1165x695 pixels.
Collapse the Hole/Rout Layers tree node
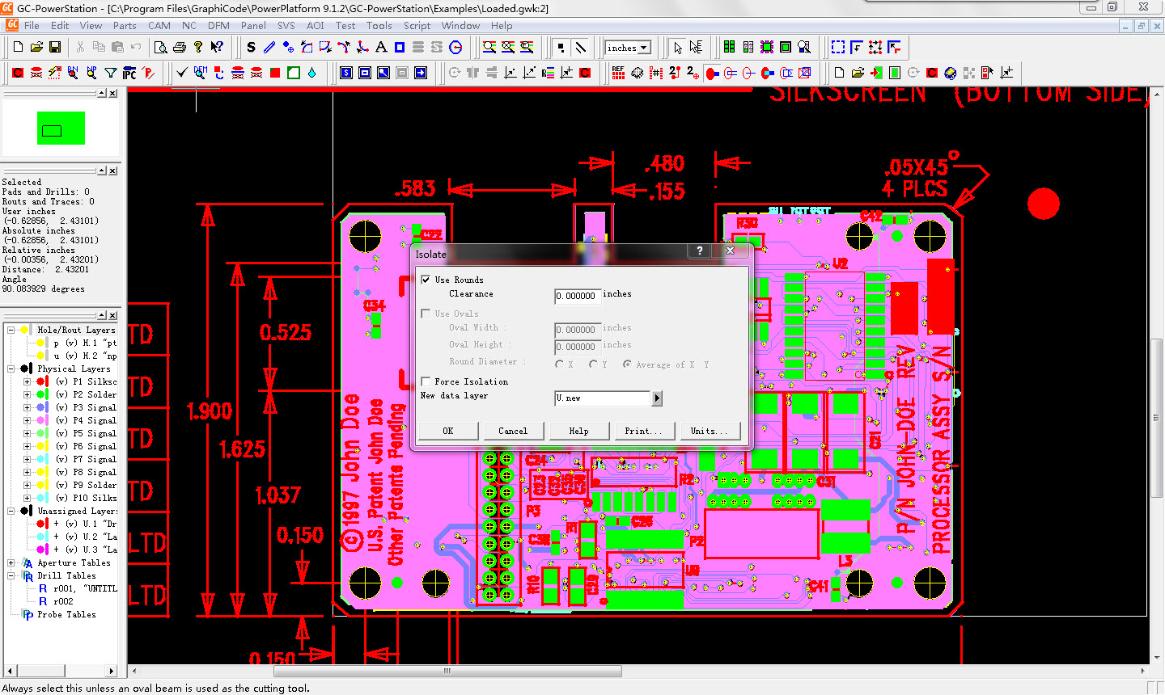tap(11, 330)
